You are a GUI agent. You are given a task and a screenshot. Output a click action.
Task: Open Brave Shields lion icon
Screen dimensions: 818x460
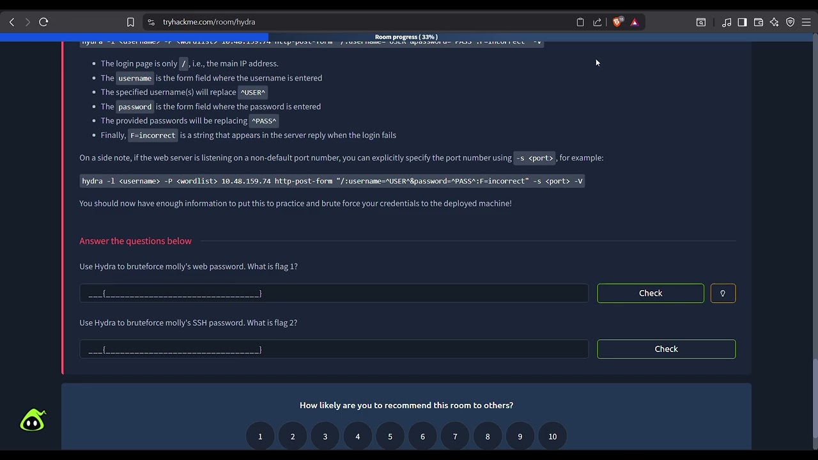[x=617, y=22]
